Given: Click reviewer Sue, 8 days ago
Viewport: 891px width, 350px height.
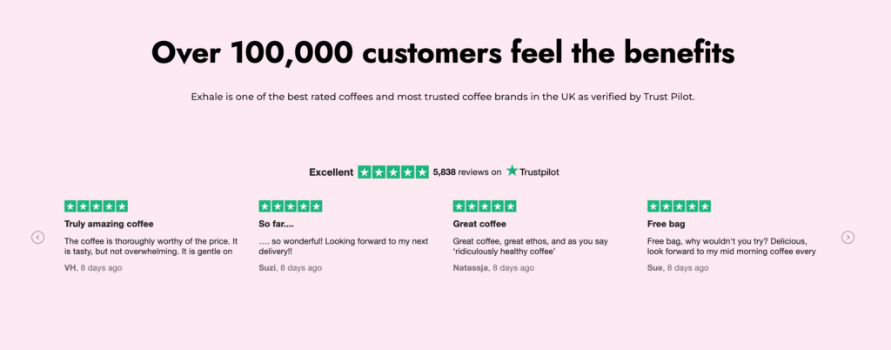Looking at the screenshot, I should [678, 268].
